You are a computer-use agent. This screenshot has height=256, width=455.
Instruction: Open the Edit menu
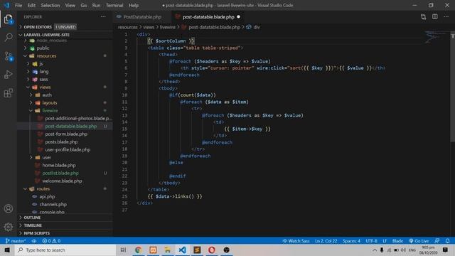[x=31, y=5]
